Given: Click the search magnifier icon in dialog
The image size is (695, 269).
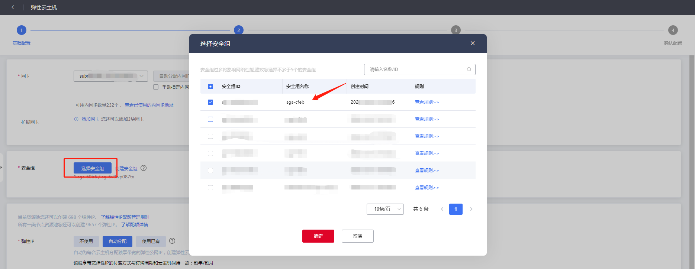Looking at the screenshot, I should 469,69.
